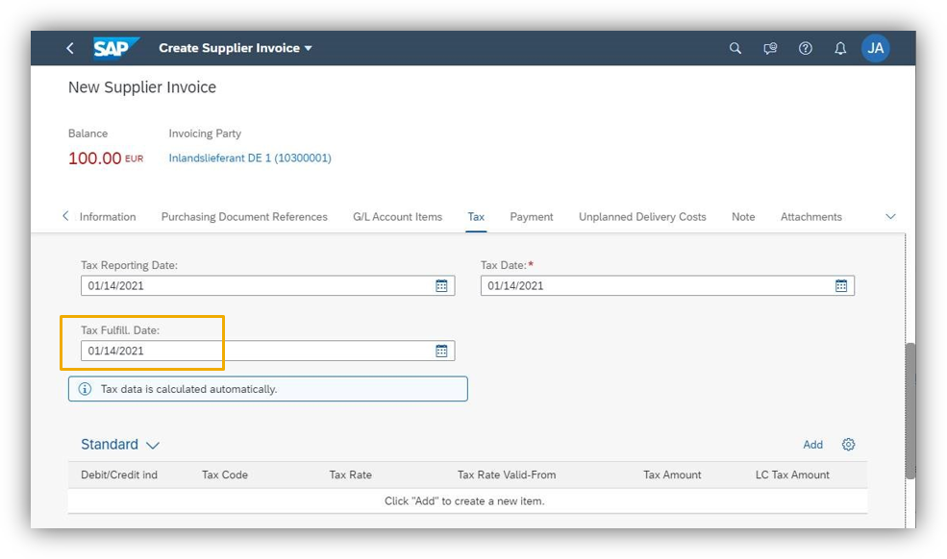Expand the tab overflow chevron at right
This screenshot has height=559, width=947.
890,217
